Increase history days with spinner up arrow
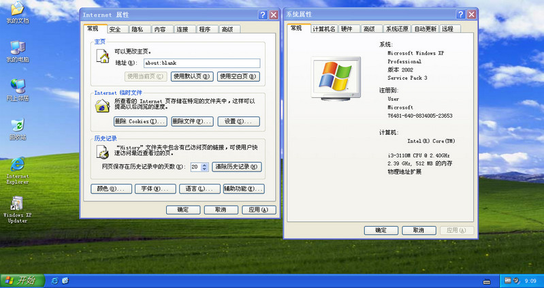 (204, 165)
